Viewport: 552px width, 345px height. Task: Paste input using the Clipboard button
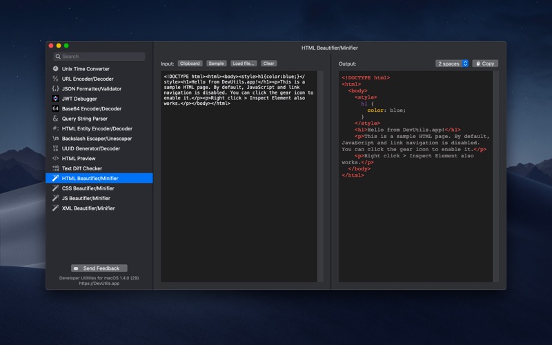(x=190, y=63)
